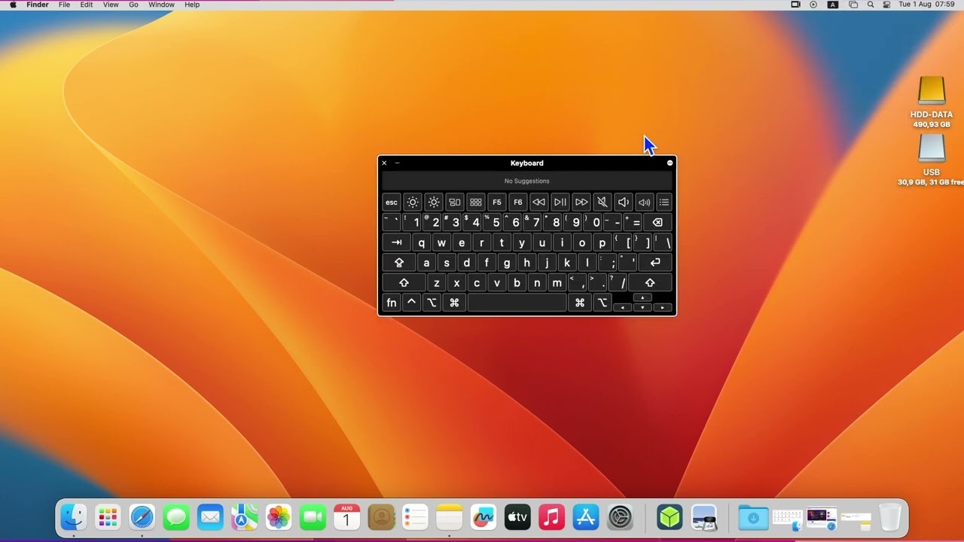Open App Store from the Dock
This screenshot has width=964, height=542.
click(586, 517)
